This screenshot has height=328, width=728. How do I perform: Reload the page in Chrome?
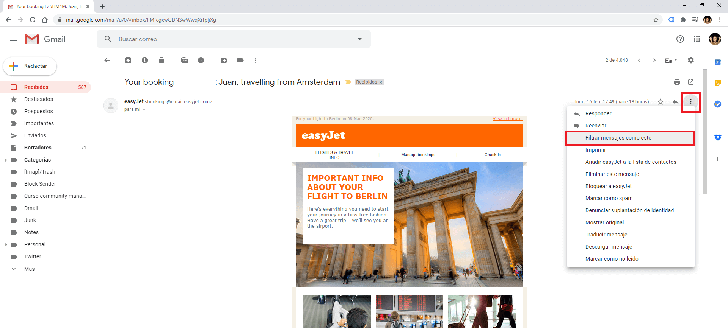pos(33,20)
